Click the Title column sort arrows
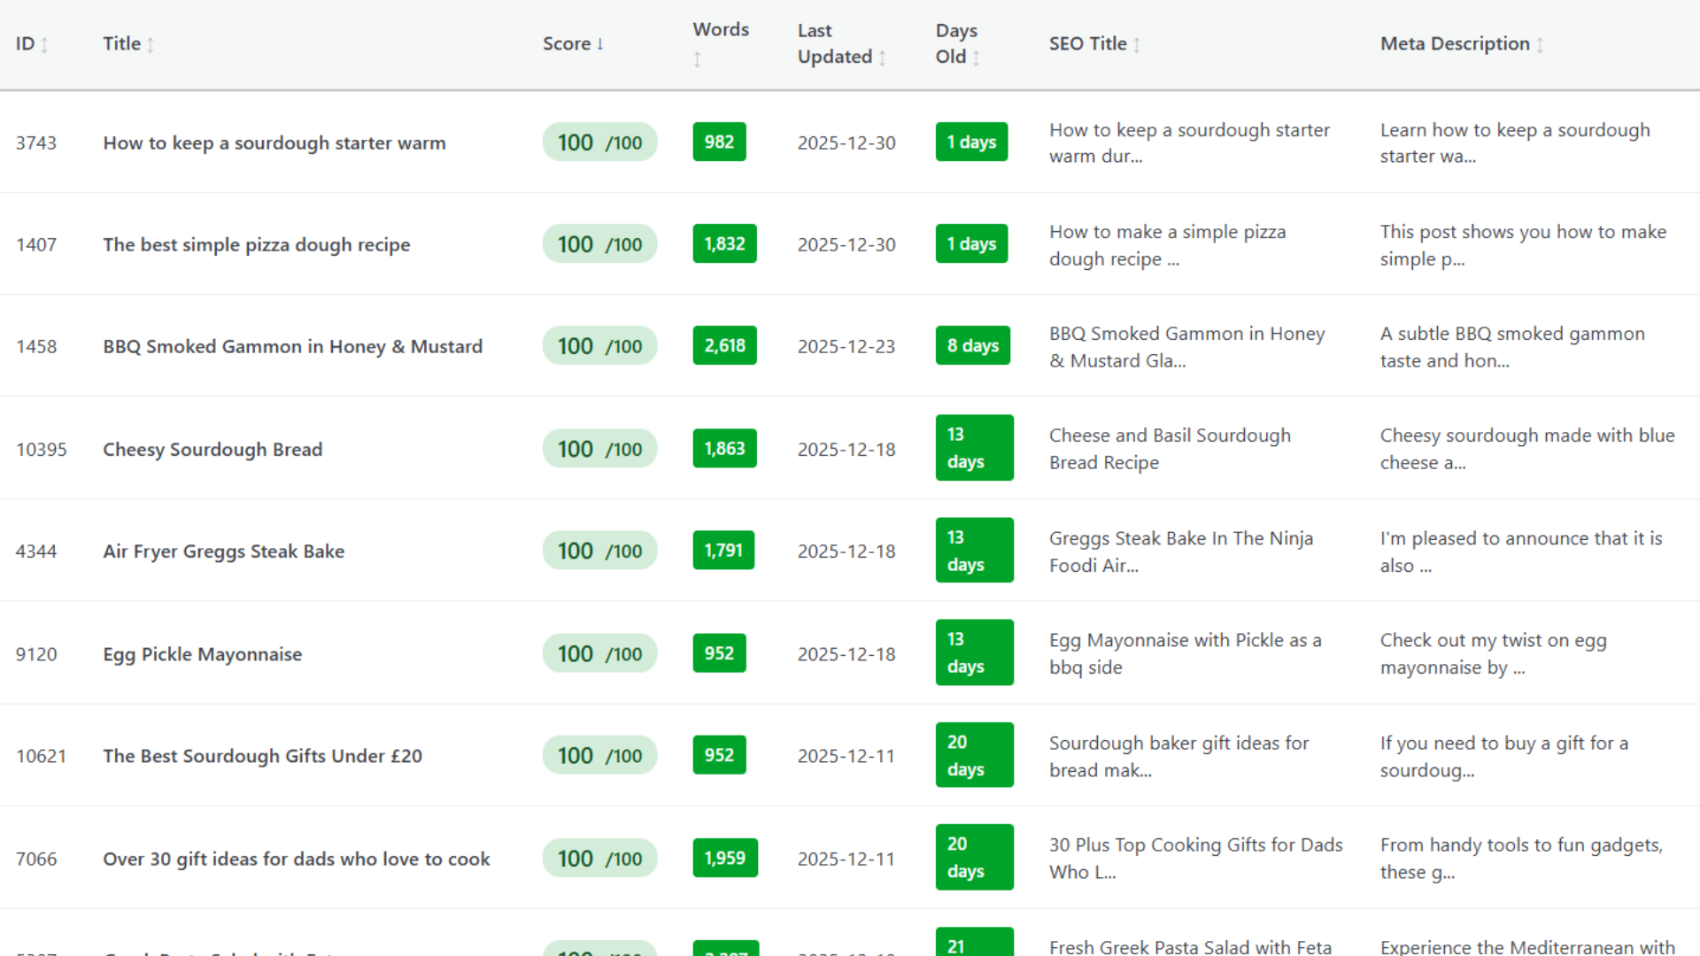Viewport: 1700px width, 956px height. [151, 45]
